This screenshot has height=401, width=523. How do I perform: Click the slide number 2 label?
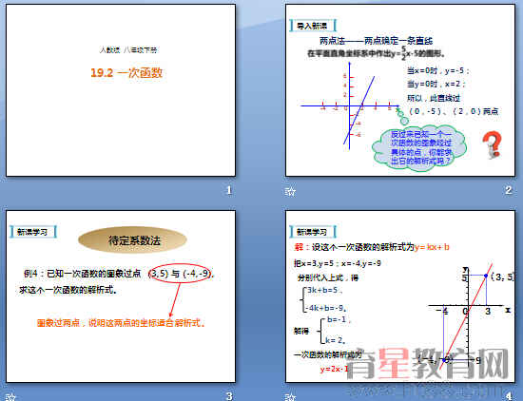pyautogui.click(x=508, y=190)
